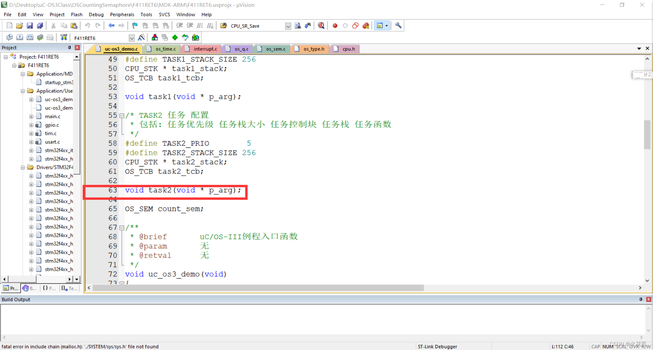Image resolution: width=653 pixels, height=350 pixels.
Task: Click the Open file folder icon
Action: [x=19, y=25]
